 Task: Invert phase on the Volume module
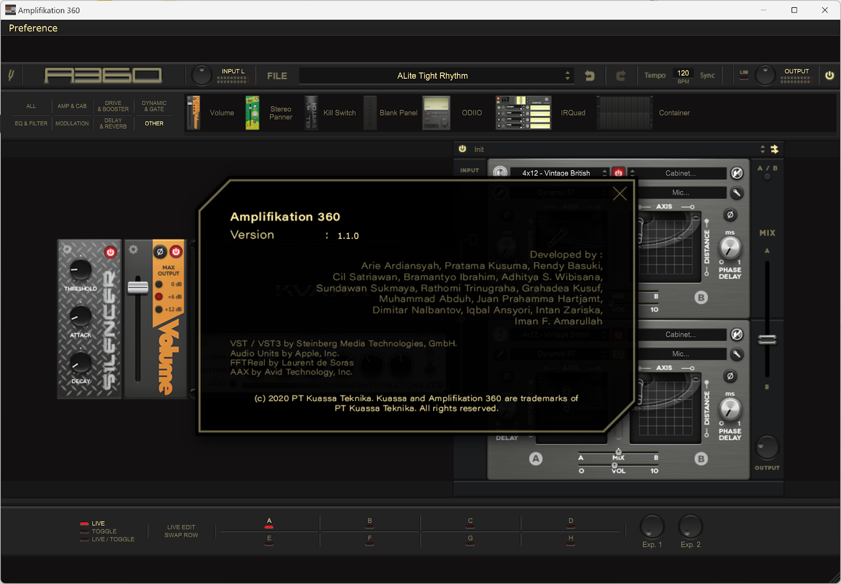click(x=160, y=252)
